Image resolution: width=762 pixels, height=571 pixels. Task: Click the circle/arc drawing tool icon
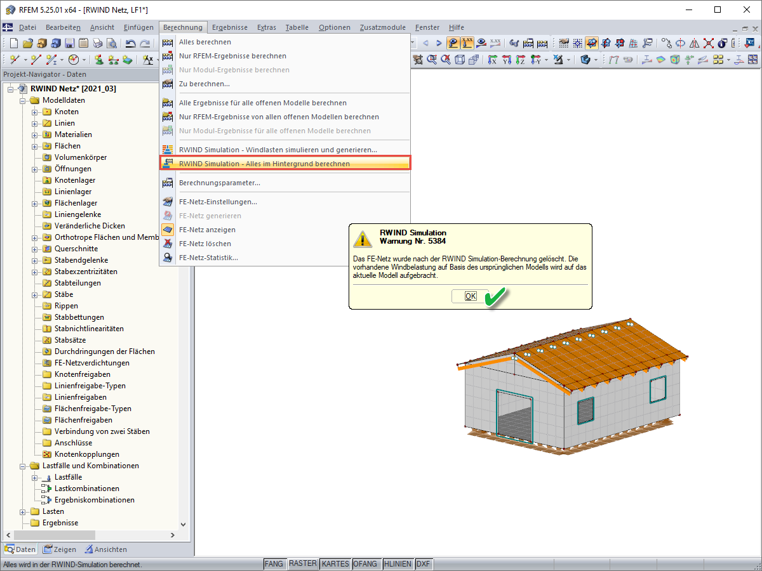point(74,60)
